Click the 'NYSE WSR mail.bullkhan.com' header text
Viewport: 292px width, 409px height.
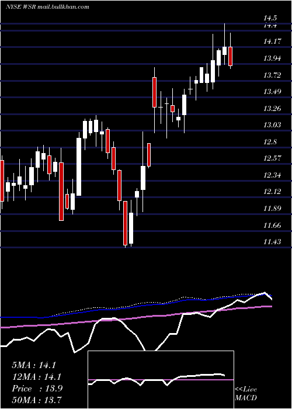[x=47, y=7]
